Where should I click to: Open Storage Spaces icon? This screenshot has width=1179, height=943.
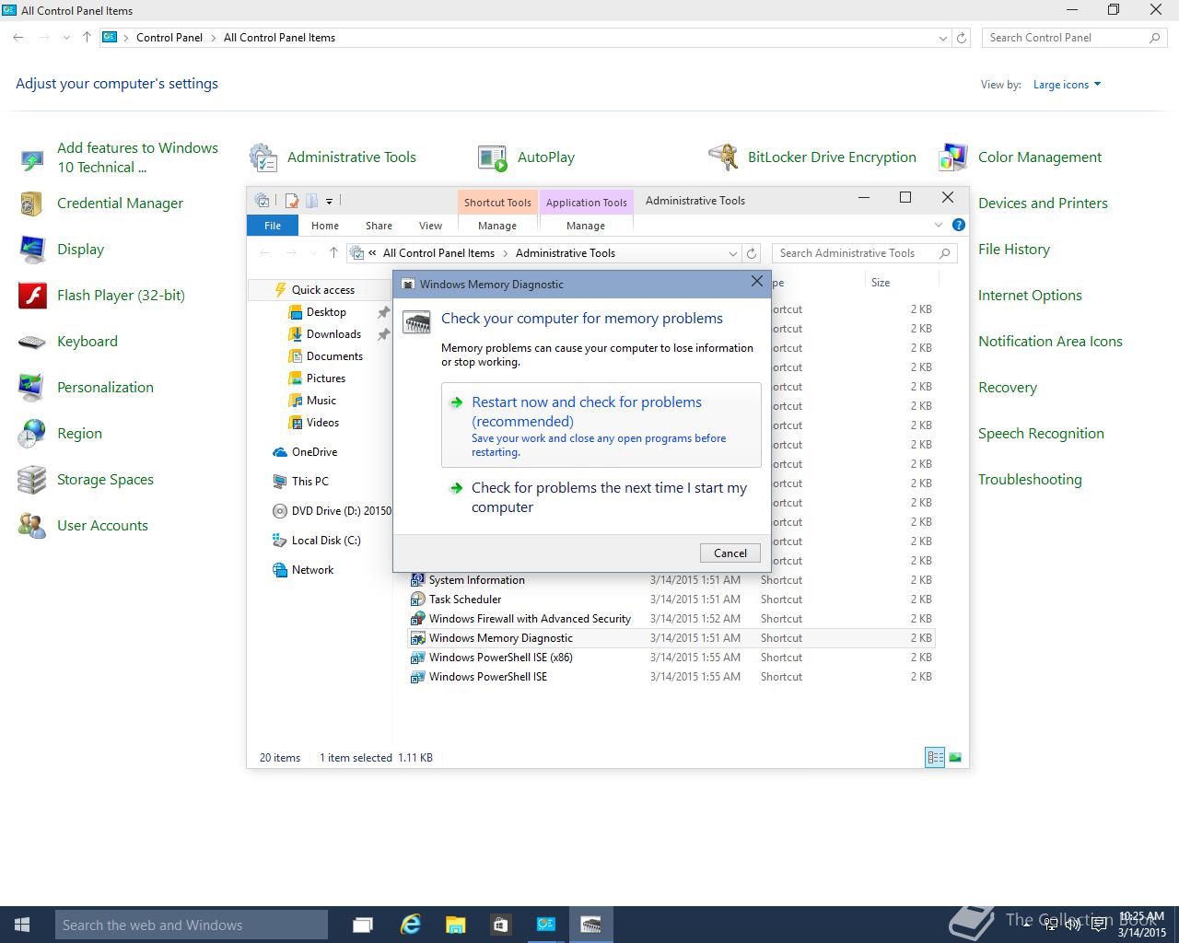[x=32, y=480]
